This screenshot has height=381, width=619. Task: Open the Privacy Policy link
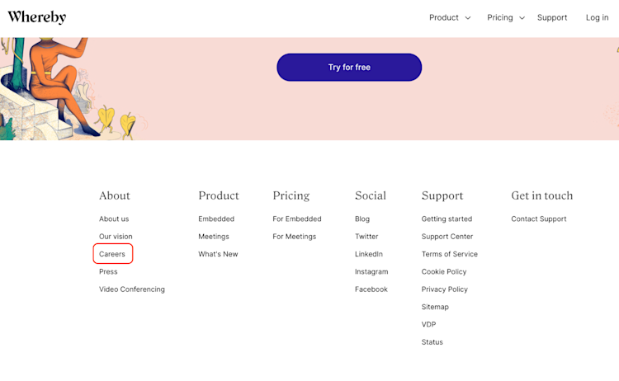point(444,289)
